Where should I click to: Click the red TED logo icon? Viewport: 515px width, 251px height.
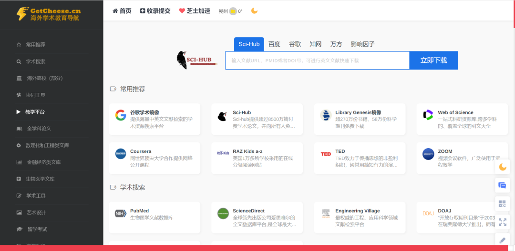(x=326, y=154)
